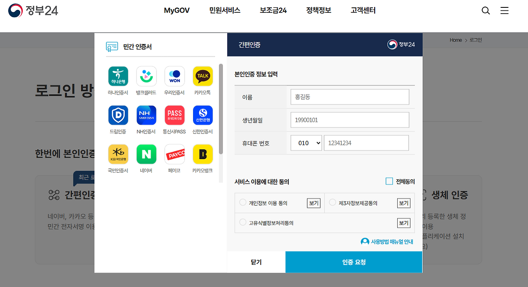Viewport: 528px width, 287px height.
Task: Select the 우리인증서 WON icon
Action: click(x=174, y=76)
